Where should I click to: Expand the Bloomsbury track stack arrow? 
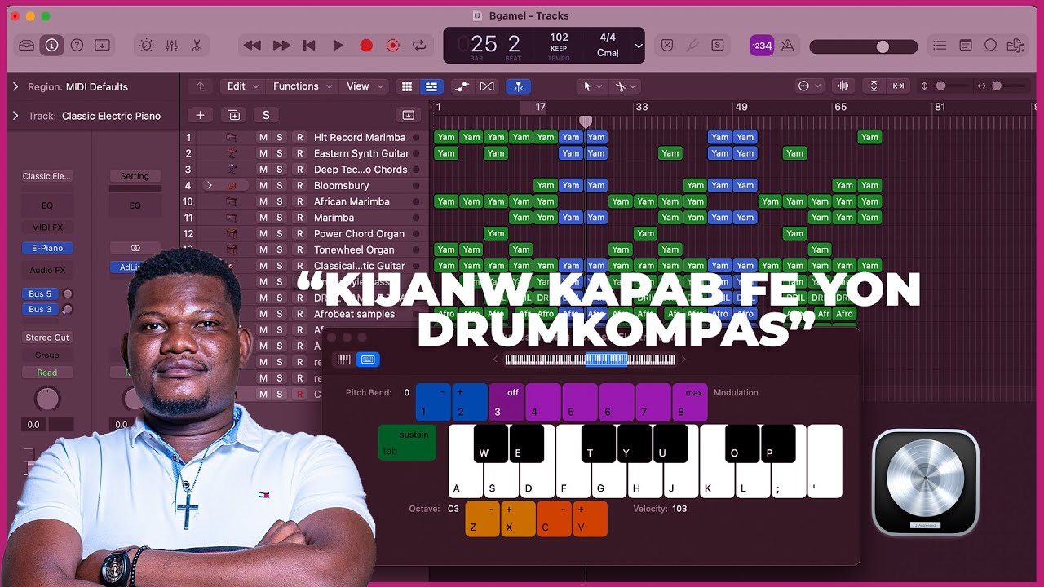pyautogui.click(x=209, y=186)
